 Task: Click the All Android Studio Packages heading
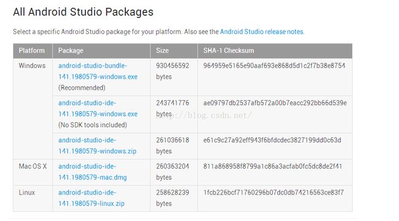(x=83, y=12)
